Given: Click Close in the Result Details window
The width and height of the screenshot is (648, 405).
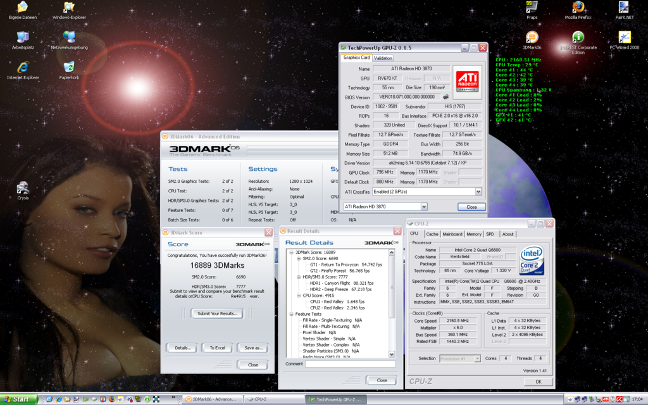Looking at the screenshot, I should pos(382,380).
